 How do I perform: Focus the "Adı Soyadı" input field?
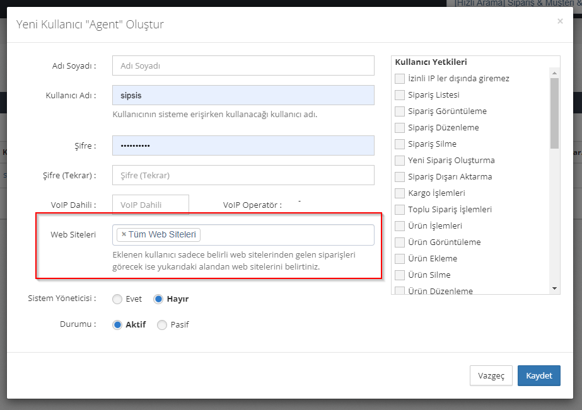243,66
